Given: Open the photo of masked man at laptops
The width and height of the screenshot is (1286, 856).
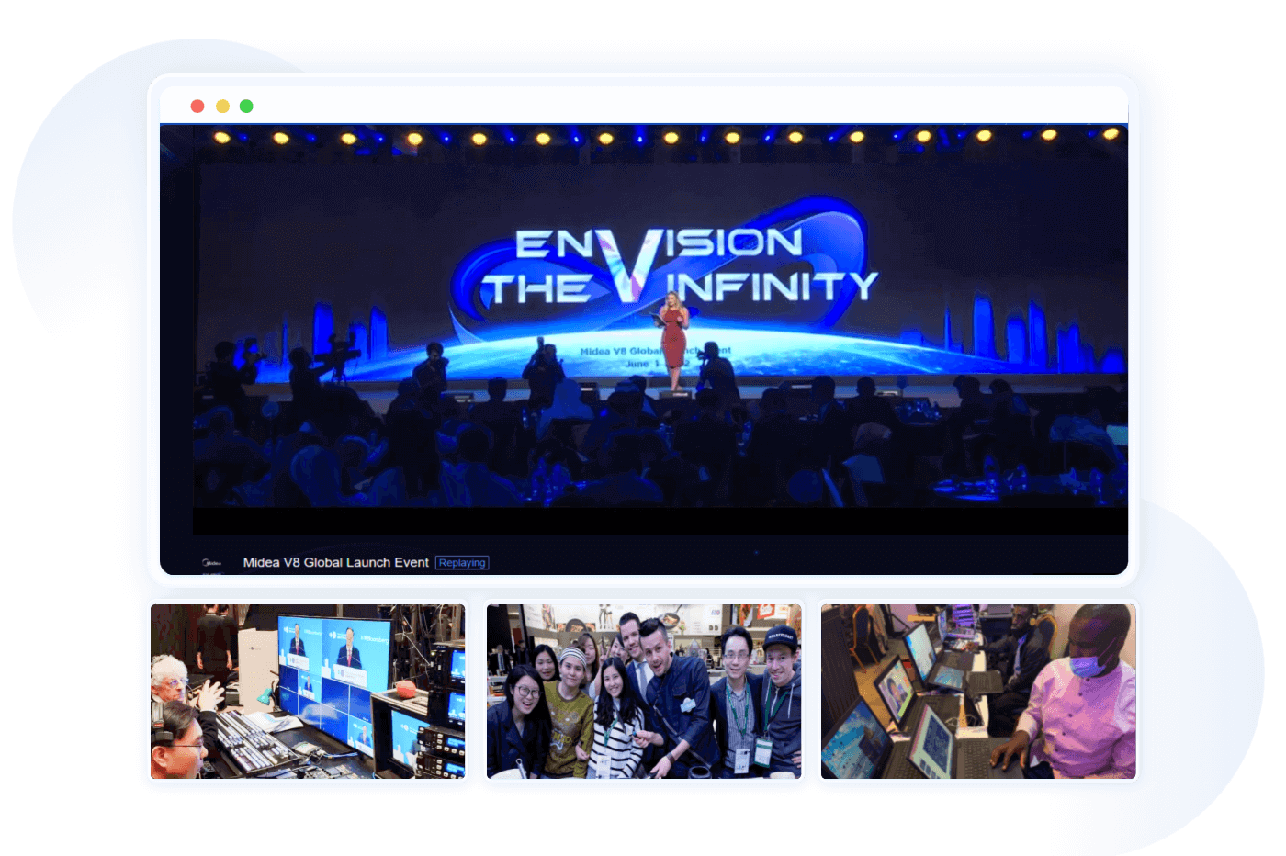Looking at the screenshot, I should 978,692.
